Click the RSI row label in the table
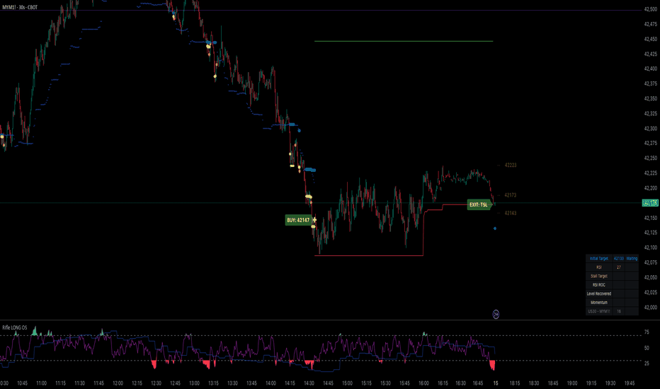 (599, 267)
